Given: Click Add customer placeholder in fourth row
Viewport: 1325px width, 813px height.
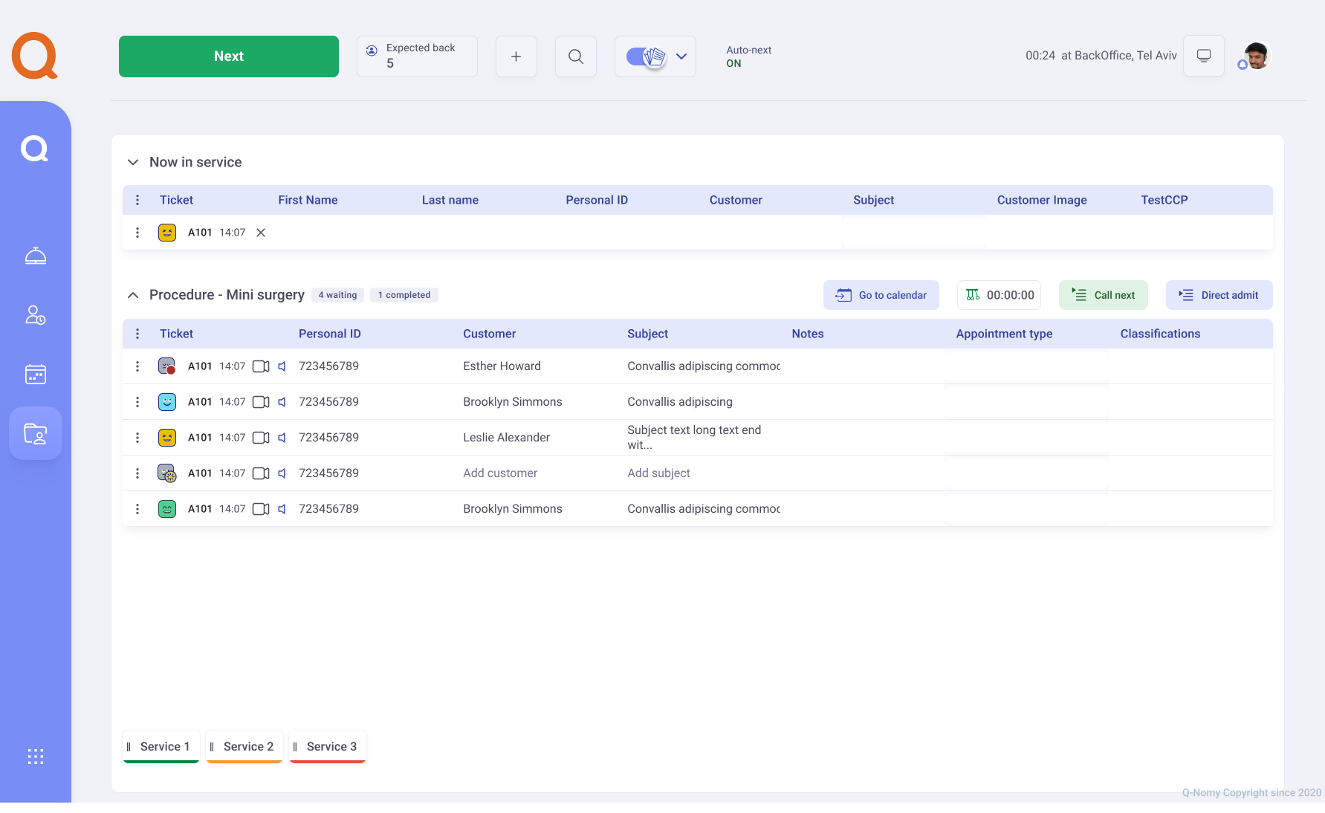Looking at the screenshot, I should tap(500, 473).
